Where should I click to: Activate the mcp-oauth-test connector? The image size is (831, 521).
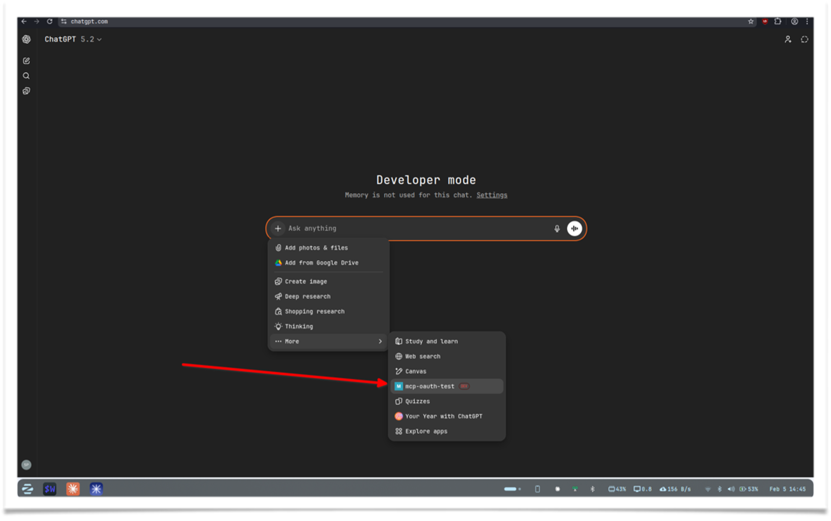point(429,386)
